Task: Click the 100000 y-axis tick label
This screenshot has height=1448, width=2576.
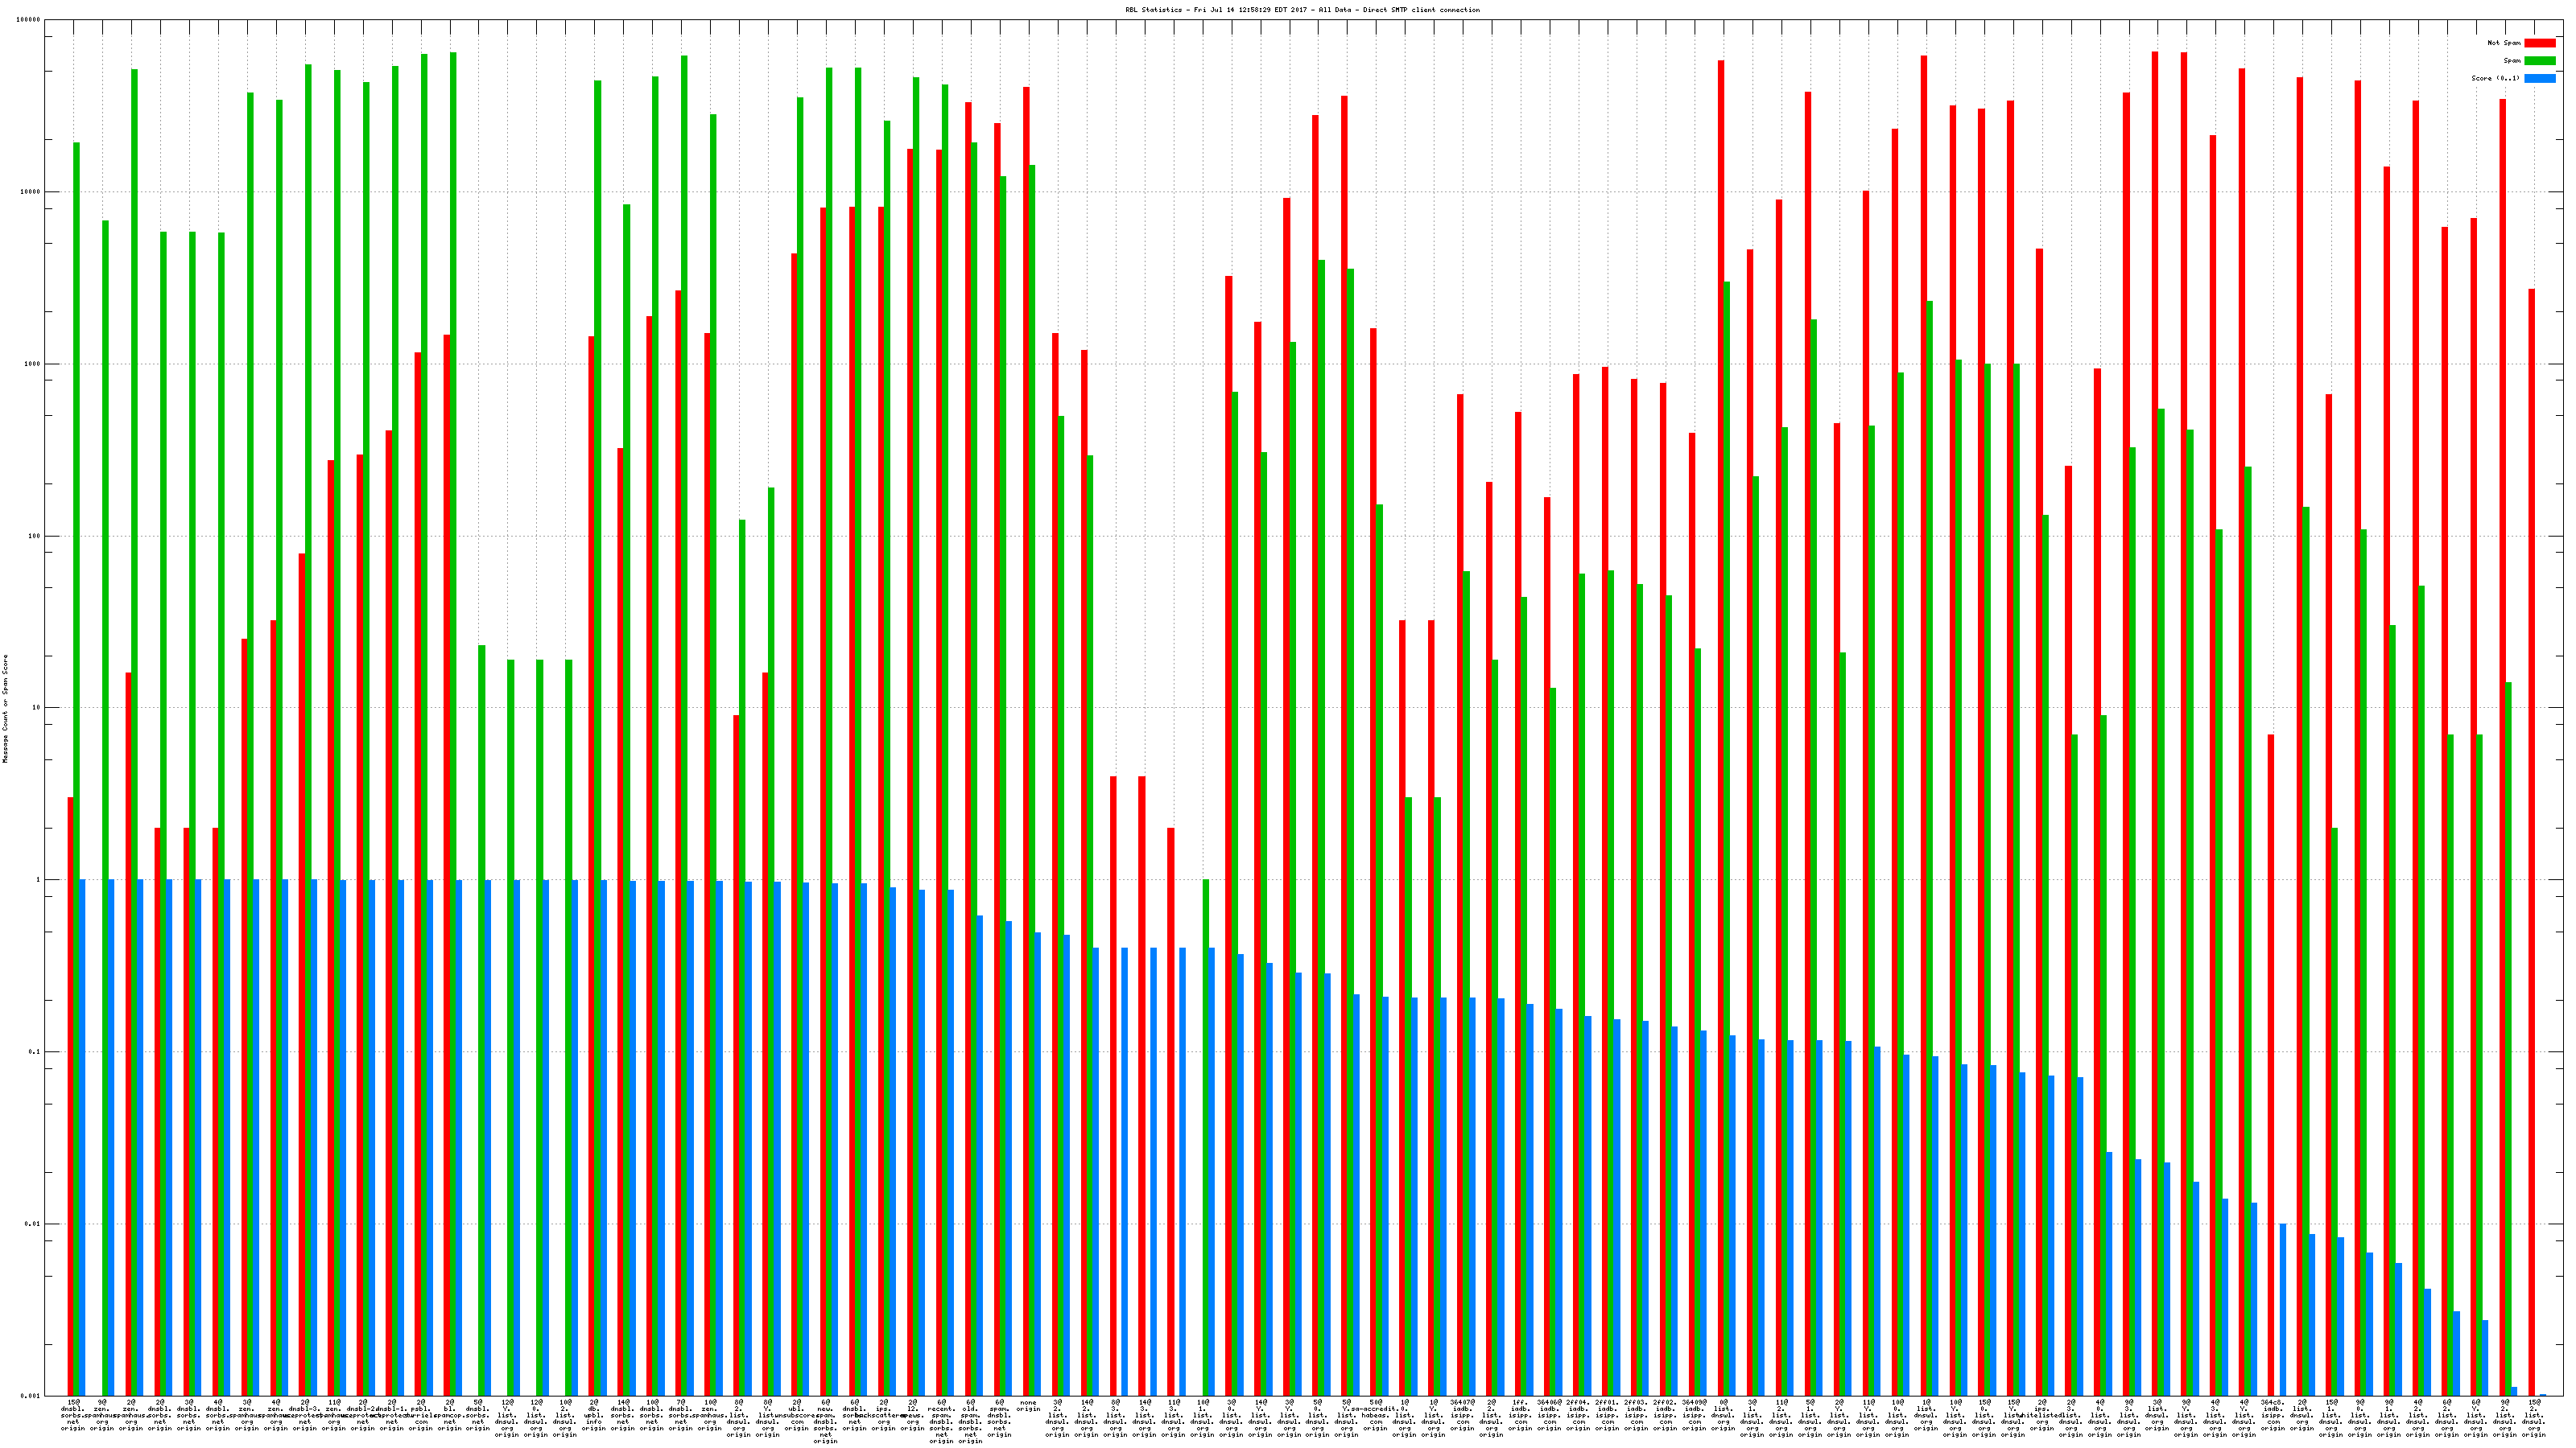Action: pyautogui.click(x=29, y=20)
